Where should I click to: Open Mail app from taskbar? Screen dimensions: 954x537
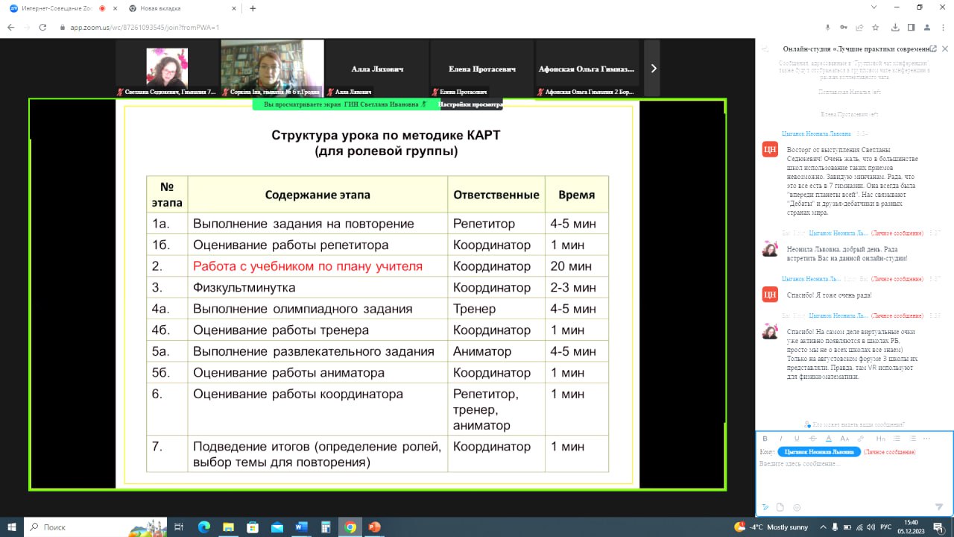(277, 527)
